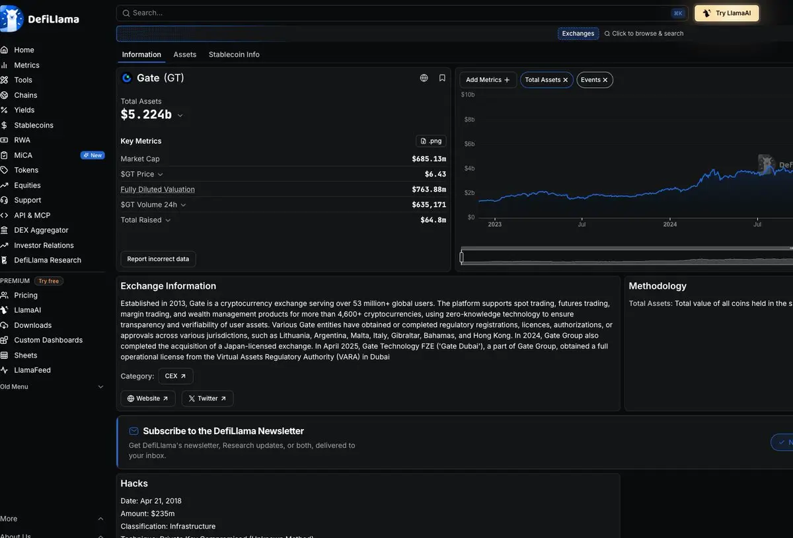Open LlamaFeed in the sidebar
Image resolution: width=793 pixels, height=538 pixels.
click(32, 370)
